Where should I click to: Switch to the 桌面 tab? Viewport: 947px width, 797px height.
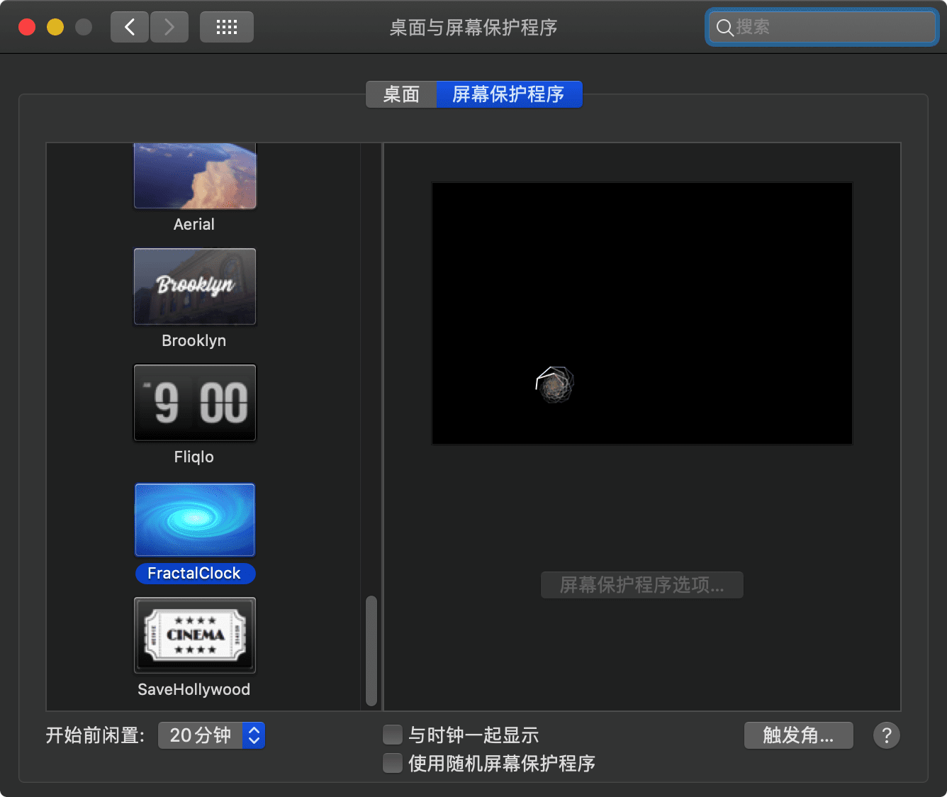coord(401,94)
